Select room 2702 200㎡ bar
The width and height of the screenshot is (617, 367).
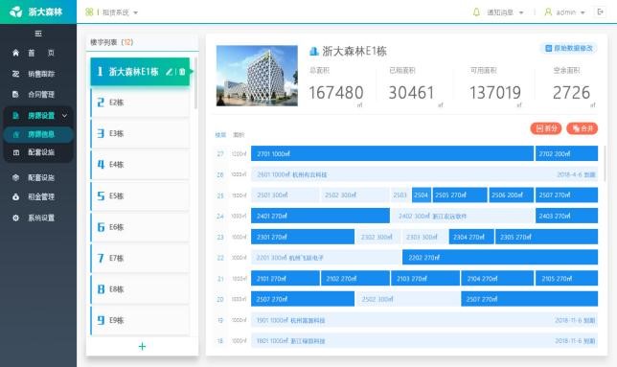tap(566, 153)
